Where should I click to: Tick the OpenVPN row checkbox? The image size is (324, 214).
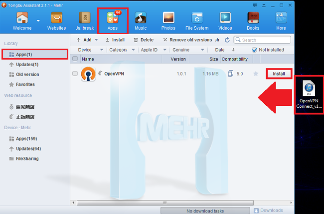point(75,73)
